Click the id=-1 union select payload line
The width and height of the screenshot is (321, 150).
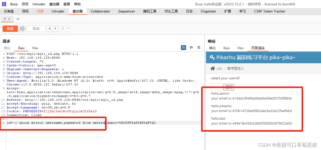(x=81, y=123)
